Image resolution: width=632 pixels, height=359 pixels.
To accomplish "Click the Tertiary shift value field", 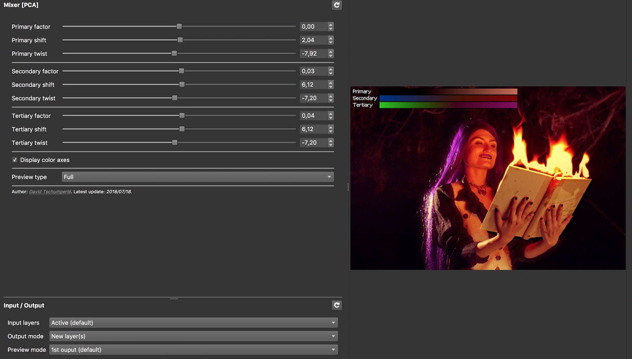I will (x=313, y=129).
